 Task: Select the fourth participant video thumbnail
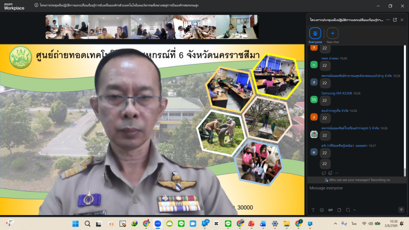click(195, 27)
